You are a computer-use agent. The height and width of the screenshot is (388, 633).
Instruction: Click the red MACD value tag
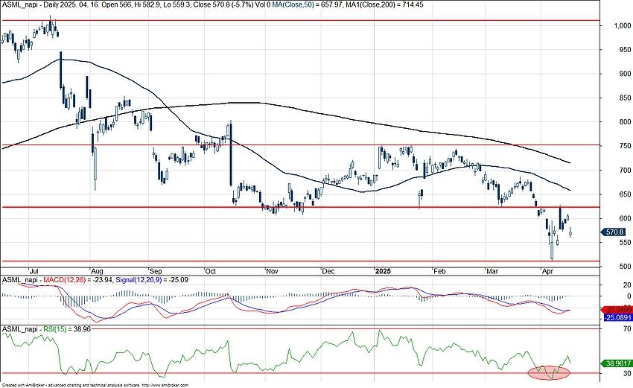tap(617, 309)
